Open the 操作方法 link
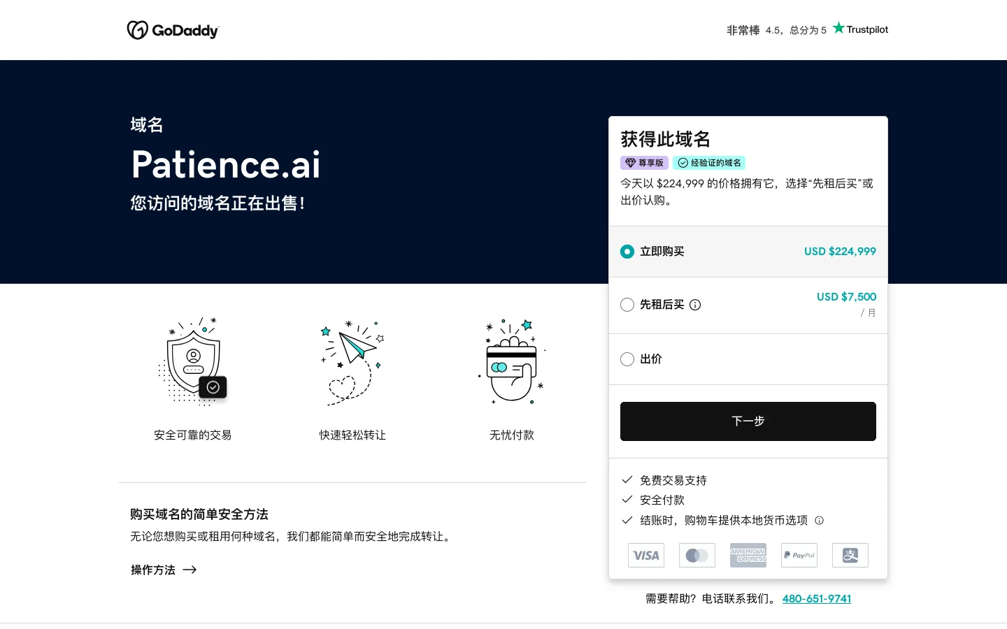Screen dimensions: 1007x629 (164, 570)
